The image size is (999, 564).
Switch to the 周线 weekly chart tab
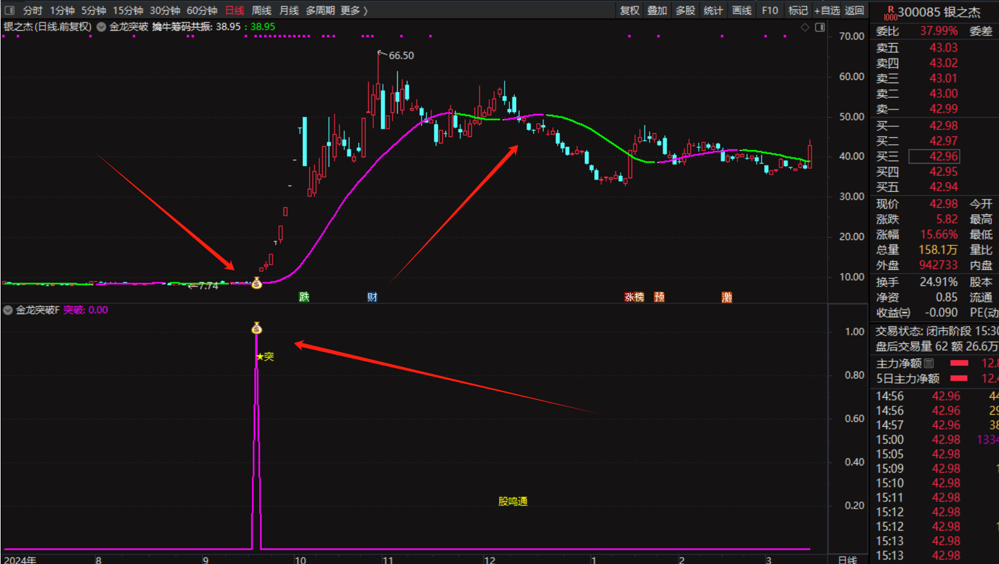click(261, 10)
